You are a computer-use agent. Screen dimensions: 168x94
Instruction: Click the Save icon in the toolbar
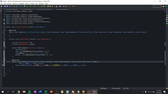pyautogui.click(x=5, y=6)
